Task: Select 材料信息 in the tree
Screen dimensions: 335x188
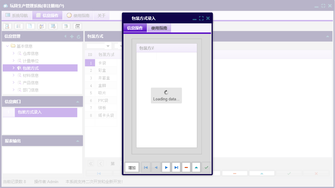Action: (30, 75)
